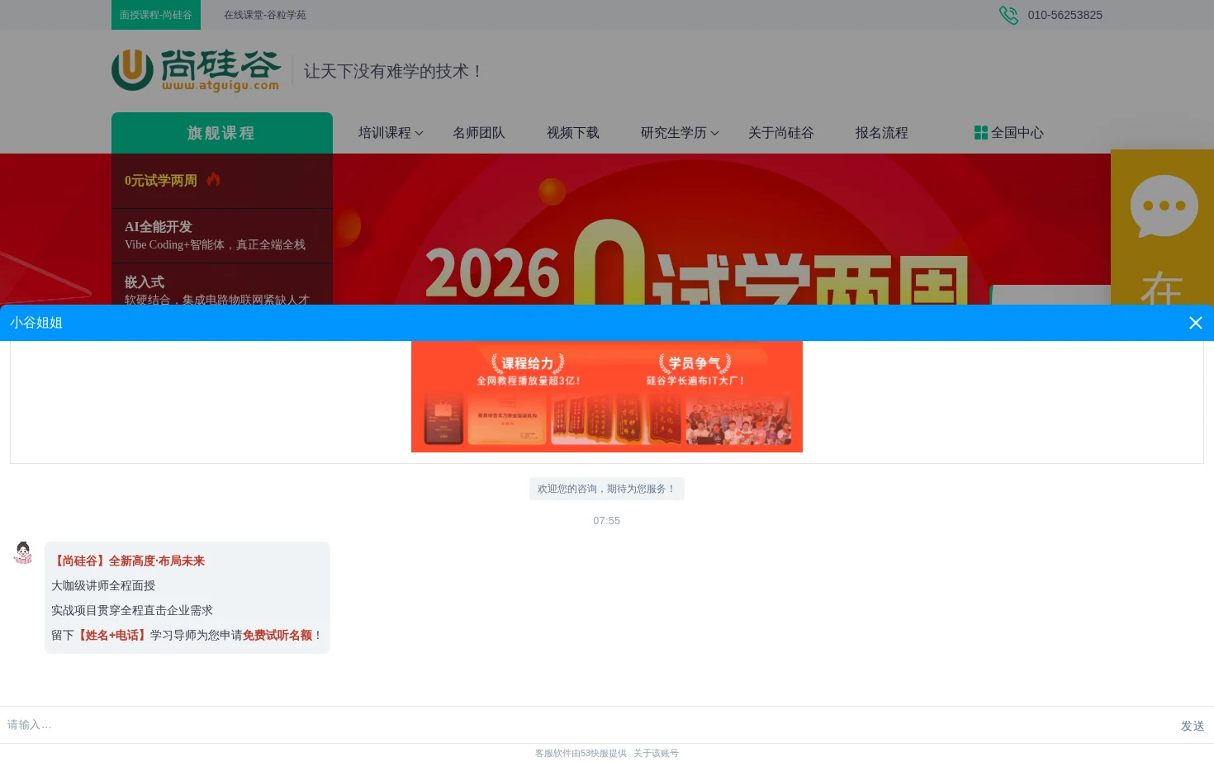Click the 欢迎您的咨询，期待为您服务 notice
Screen dimensions: 1214x762
(x=607, y=489)
